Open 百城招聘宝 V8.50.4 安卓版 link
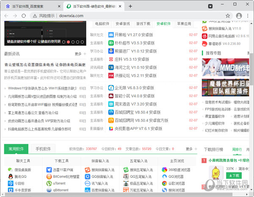This screenshot has height=197, width=254. point(138,112)
